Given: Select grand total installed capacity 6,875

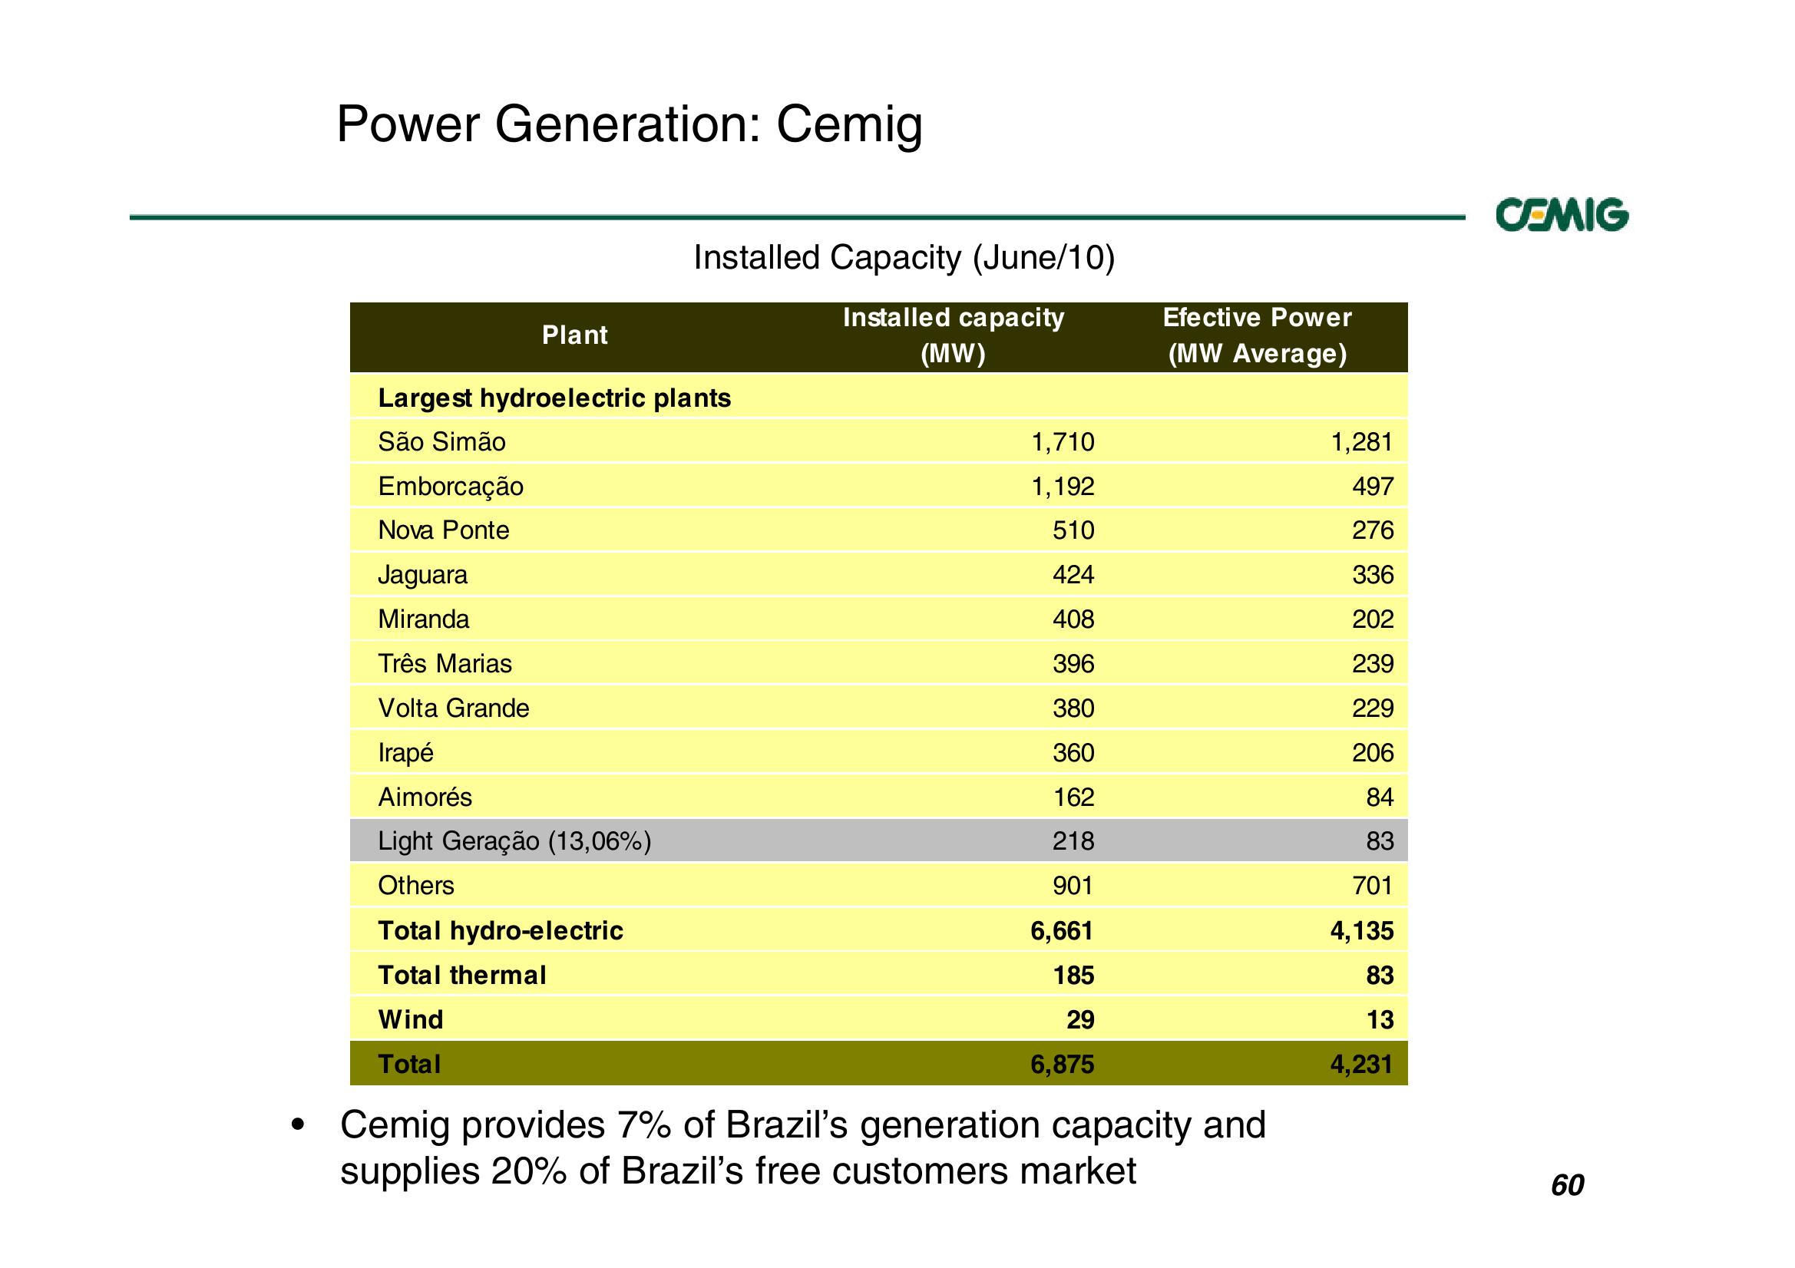Looking at the screenshot, I should [1063, 1065].
